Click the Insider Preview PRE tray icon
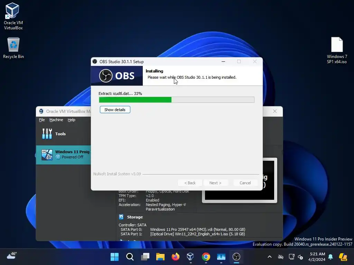The width and height of the screenshot is (354, 265). 343,257
